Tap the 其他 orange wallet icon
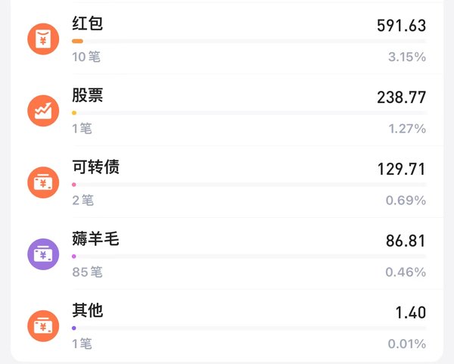Image resolution: width=454 pixels, height=364 pixels. (43, 326)
